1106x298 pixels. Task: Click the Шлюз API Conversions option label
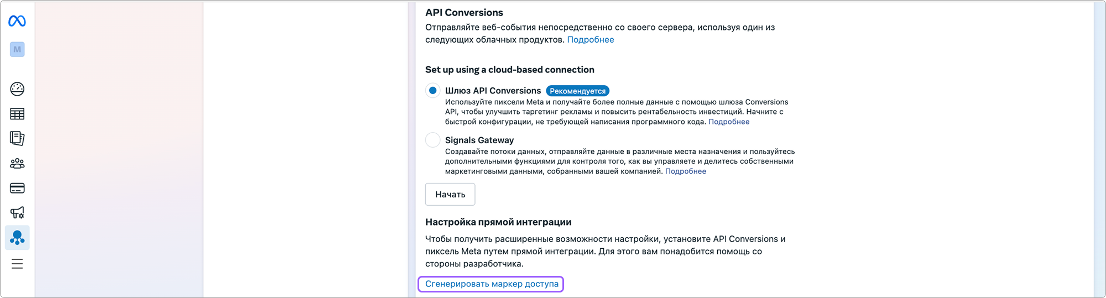pyautogui.click(x=493, y=91)
